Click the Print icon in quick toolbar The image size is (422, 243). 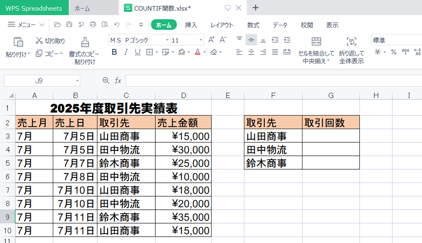(93, 25)
